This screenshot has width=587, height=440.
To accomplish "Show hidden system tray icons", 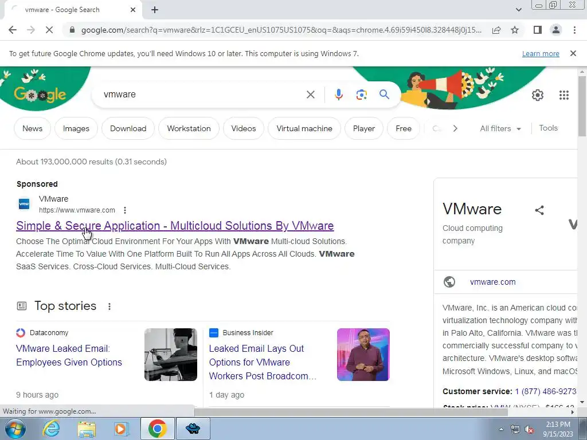I will point(501,430).
